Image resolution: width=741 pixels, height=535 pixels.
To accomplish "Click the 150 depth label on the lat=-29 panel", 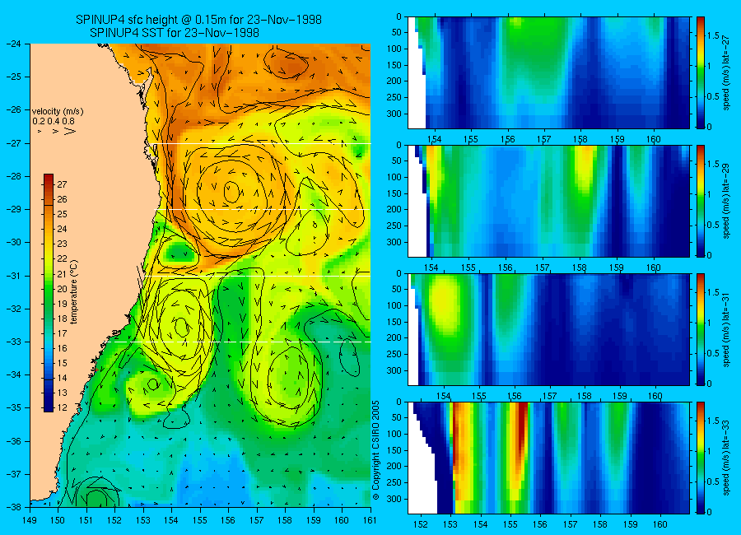I will 394,193.
